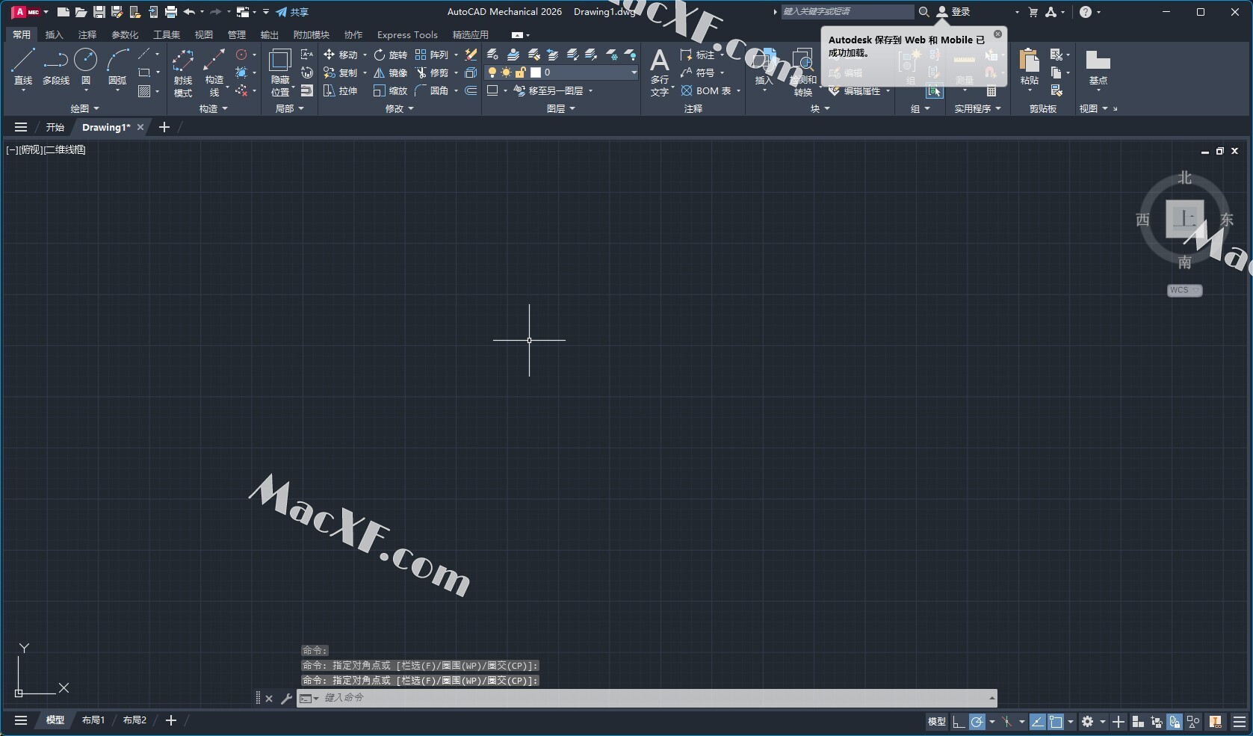This screenshot has height=736, width=1253.
Task: Click the search magnifier icon
Action: coord(923,12)
